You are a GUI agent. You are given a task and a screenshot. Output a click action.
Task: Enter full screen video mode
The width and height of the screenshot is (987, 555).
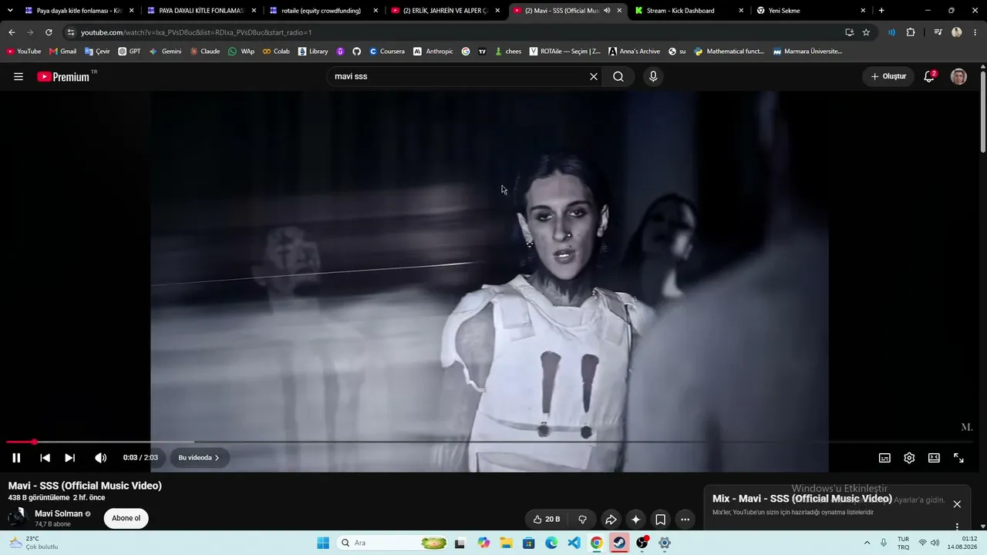coord(958,458)
